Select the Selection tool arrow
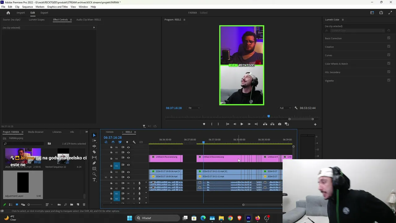 [x=94, y=135]
